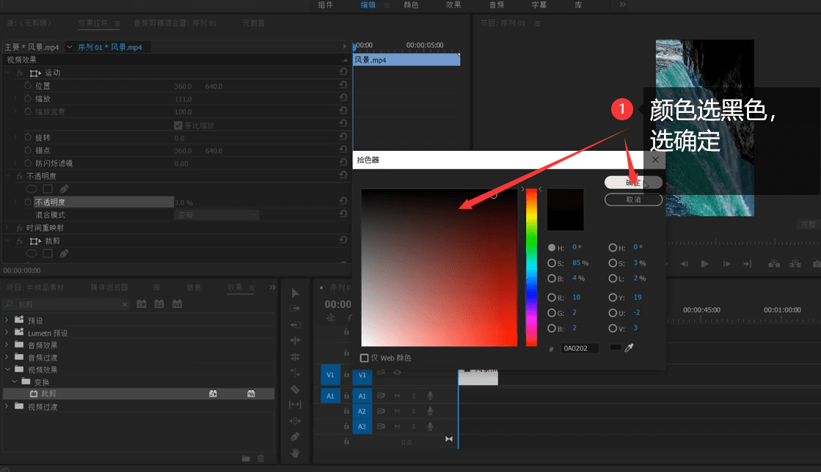The height and width of the screenshot is (472, 821).
Task: Select the Selection tool arrow in the tools panel
Action: (x=295, y=293)
